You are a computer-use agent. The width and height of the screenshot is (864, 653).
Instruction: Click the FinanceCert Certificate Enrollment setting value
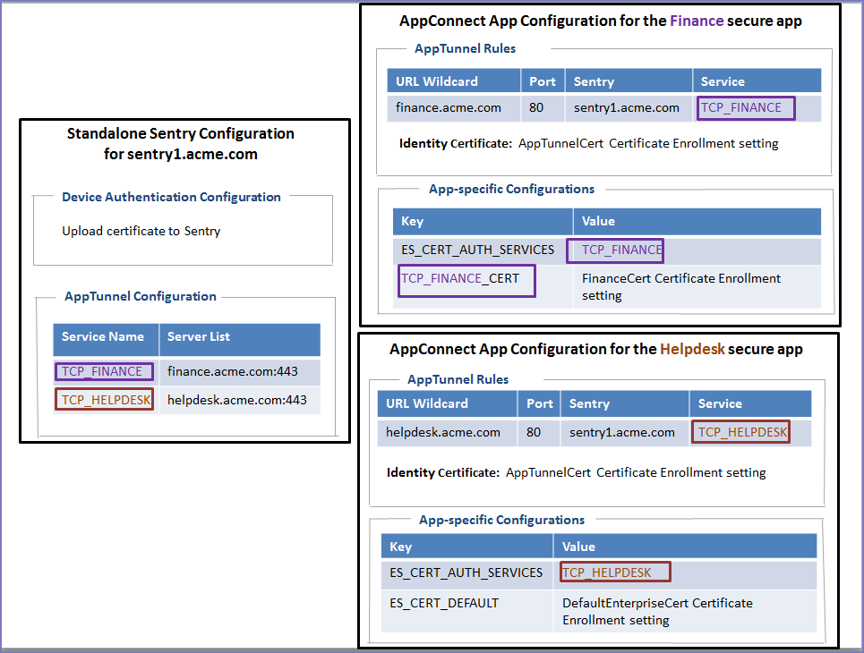681,287
